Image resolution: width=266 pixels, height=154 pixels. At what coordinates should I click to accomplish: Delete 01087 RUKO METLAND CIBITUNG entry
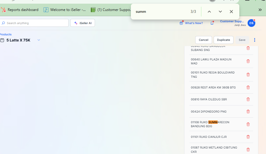[x=248, y=150]
